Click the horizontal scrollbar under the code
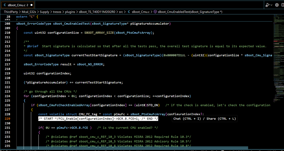The width and height of the screenshot is (284, 151). pyautogui.click(x=132, y=148)
